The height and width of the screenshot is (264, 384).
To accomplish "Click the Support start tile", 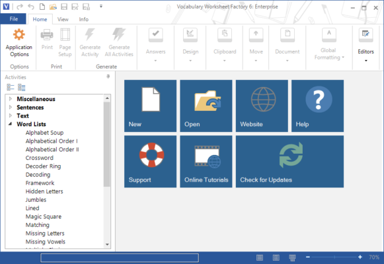I will [151, 162].
